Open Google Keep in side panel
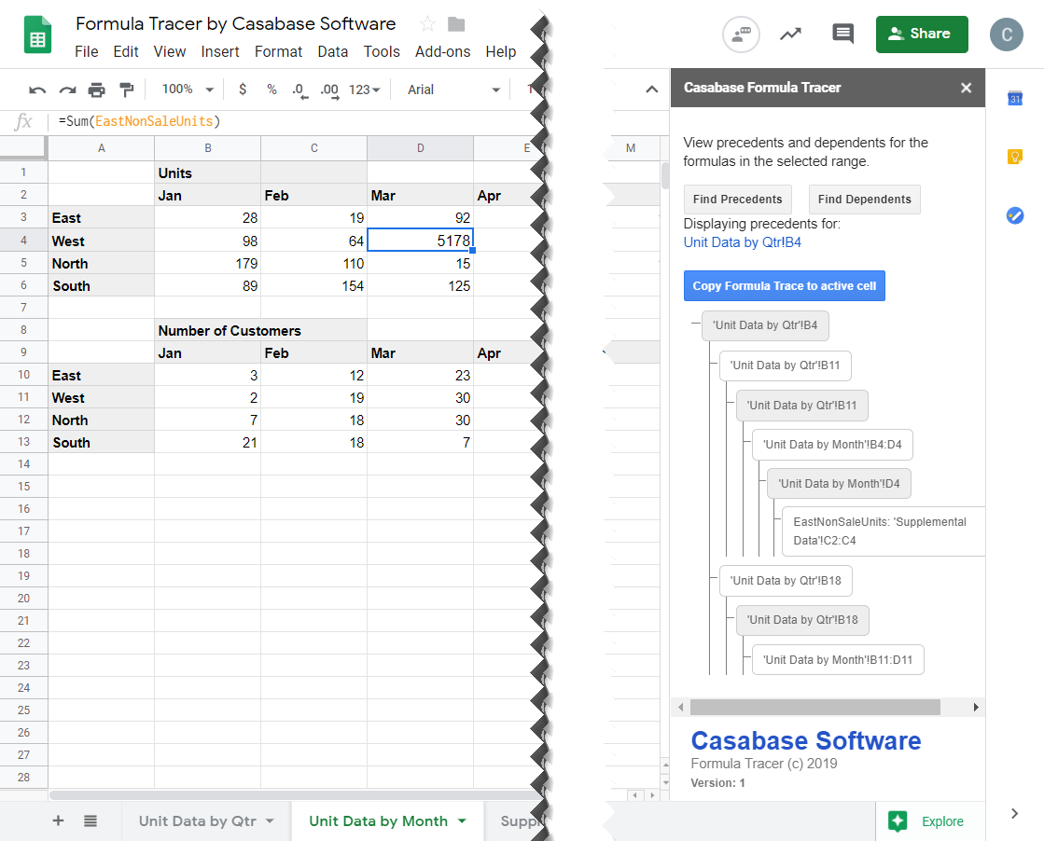This screenshot has height=841, width=1044. tap(1015, 157)
